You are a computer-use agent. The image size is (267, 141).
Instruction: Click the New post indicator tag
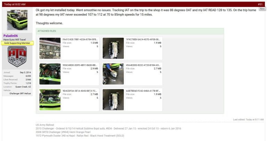coord(262,9)
